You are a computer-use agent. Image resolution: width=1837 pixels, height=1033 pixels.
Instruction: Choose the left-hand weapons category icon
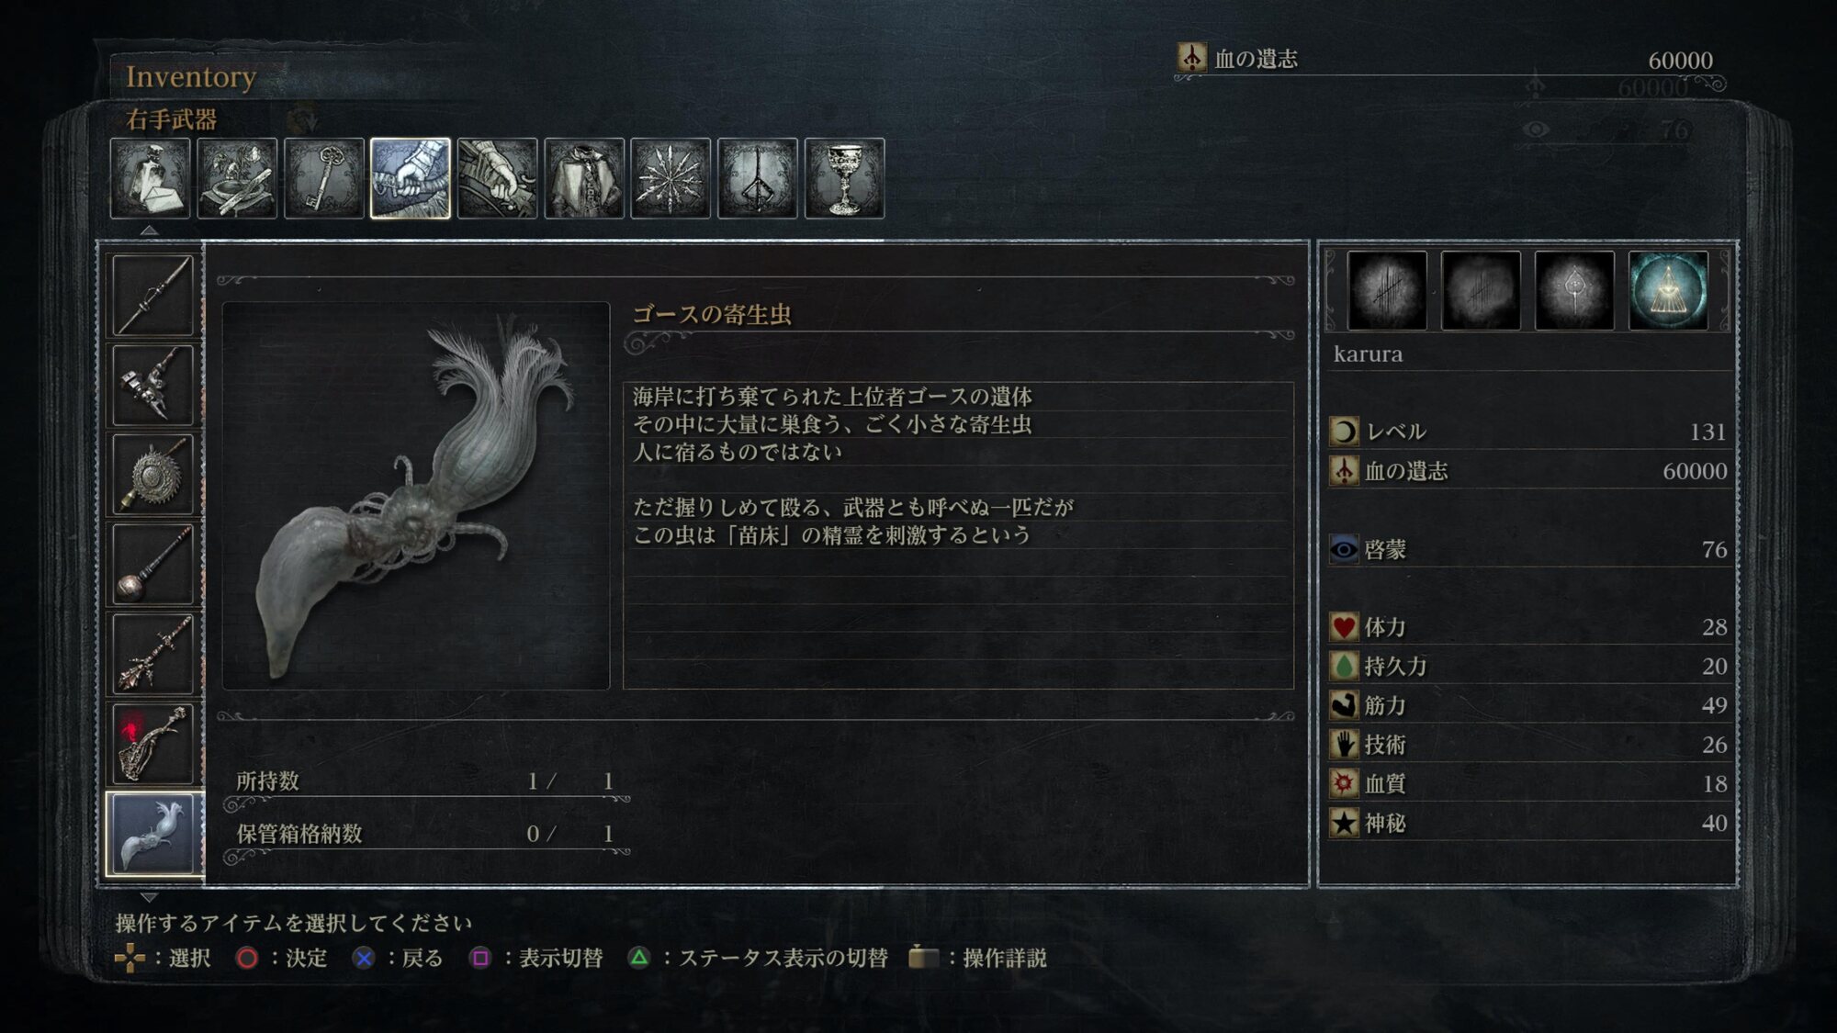coord(497,178)
